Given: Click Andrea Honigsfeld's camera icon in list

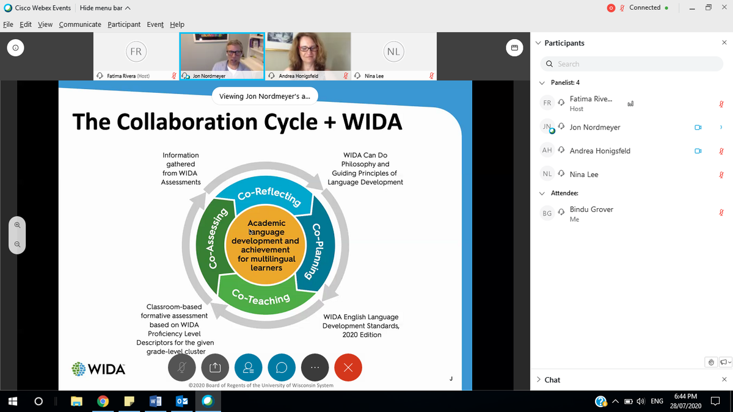Looking at the screenshot, I should tap(698, 151).
